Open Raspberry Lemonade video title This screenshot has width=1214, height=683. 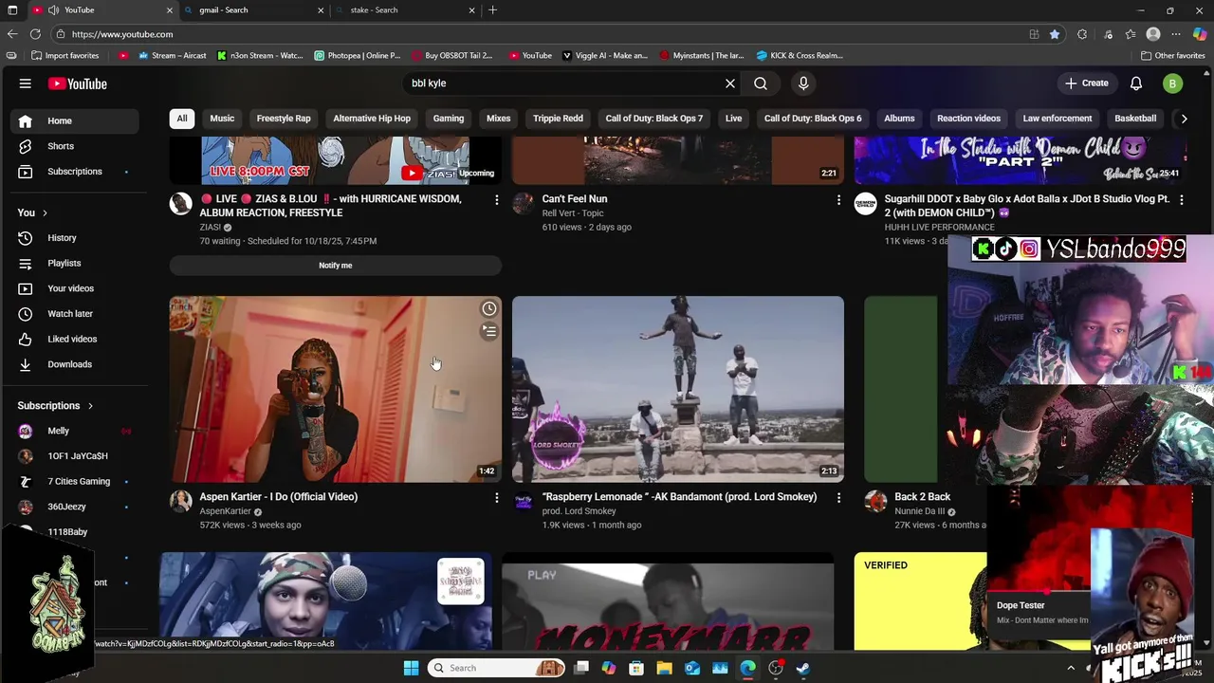(679, 497)
